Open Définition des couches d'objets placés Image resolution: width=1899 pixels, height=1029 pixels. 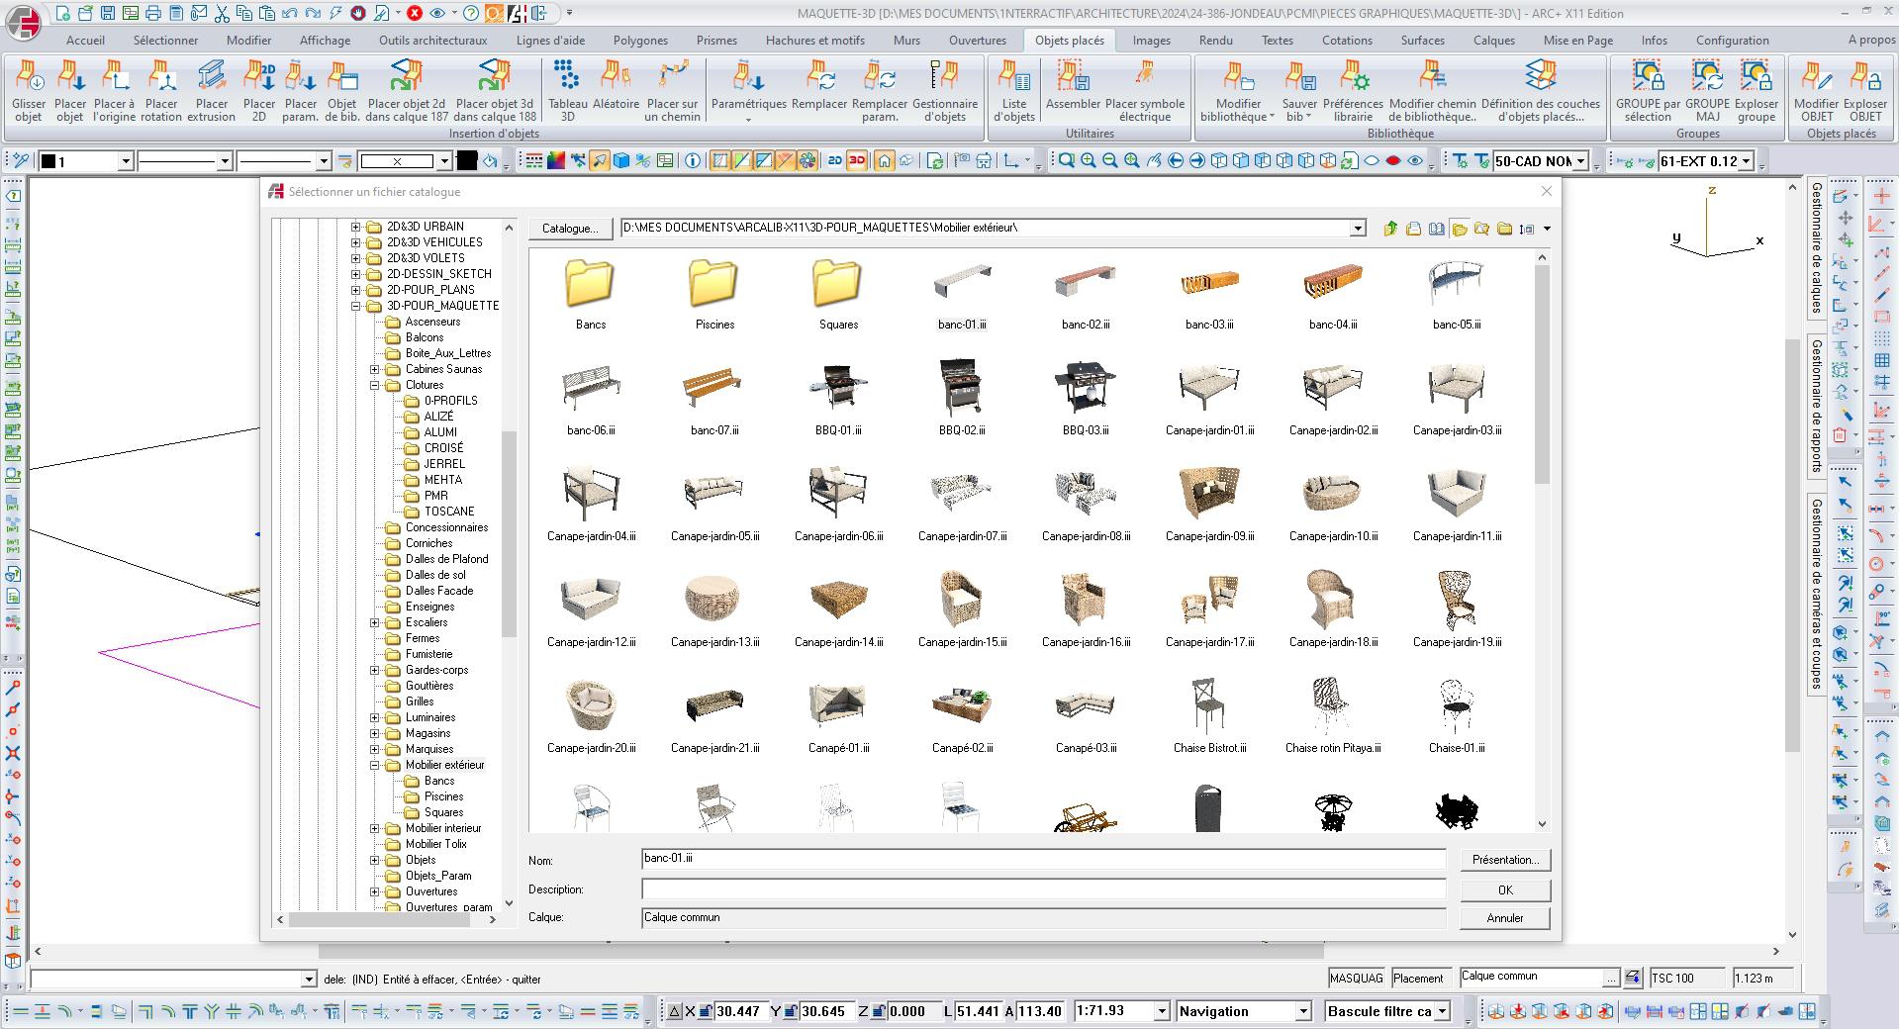coord(1540,77)
